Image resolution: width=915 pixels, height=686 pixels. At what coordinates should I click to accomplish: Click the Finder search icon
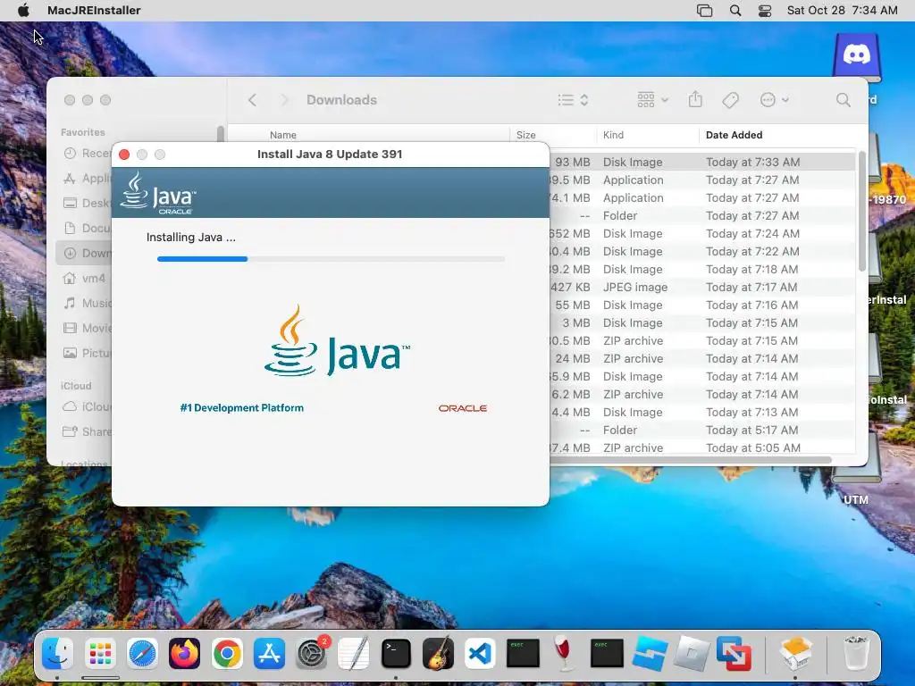843,100
